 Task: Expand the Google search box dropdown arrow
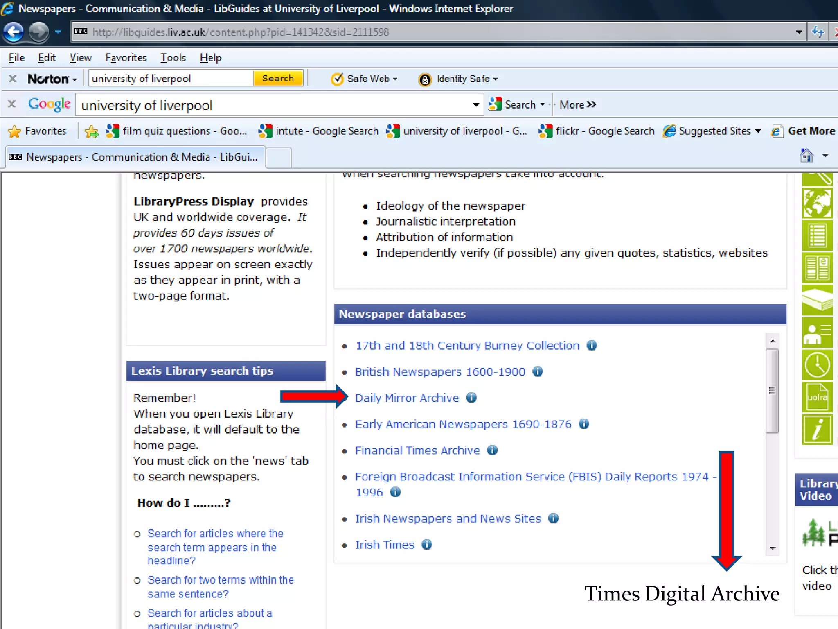pyautogui.click(x=476, y=105)
